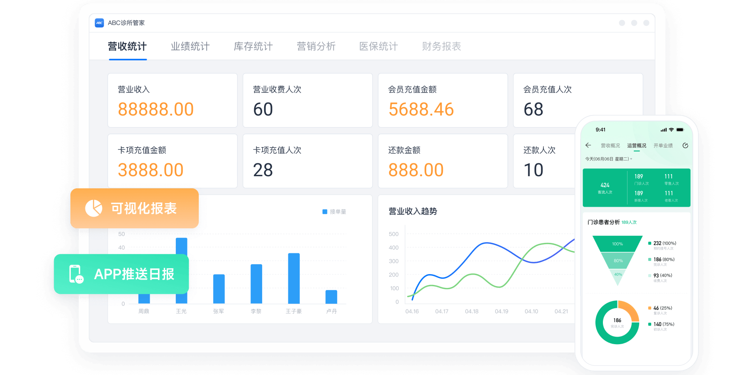
Task: Toggle the 接单量 legend marker in bar chart
Action: tap(325, 212)
